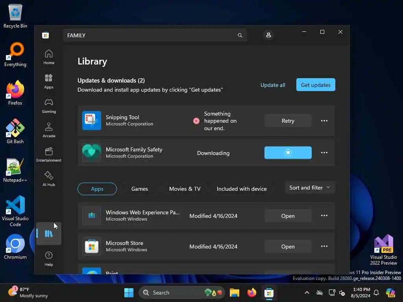Open more options for Microsoft Family Safety
Image resolution: width=403 pixels, height=302 pixels.
pyautogui.click(x=324, y=153)
